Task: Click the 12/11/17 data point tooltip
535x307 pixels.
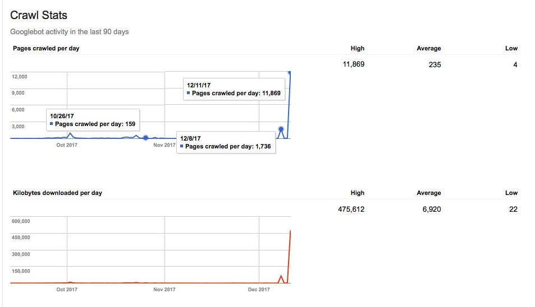Action: click(234, 89)
